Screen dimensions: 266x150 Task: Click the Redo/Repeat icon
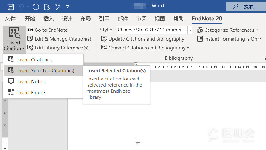point(36,7)
